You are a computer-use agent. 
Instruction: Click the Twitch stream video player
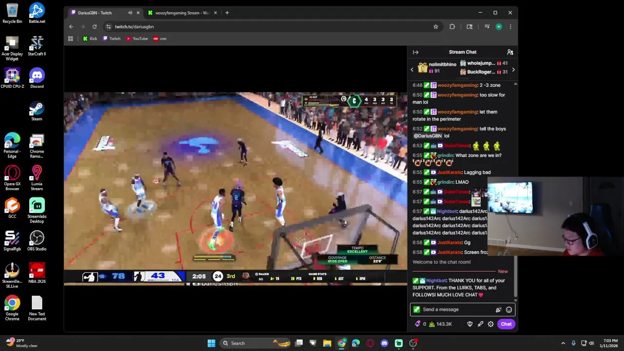(x=235, y=189)
